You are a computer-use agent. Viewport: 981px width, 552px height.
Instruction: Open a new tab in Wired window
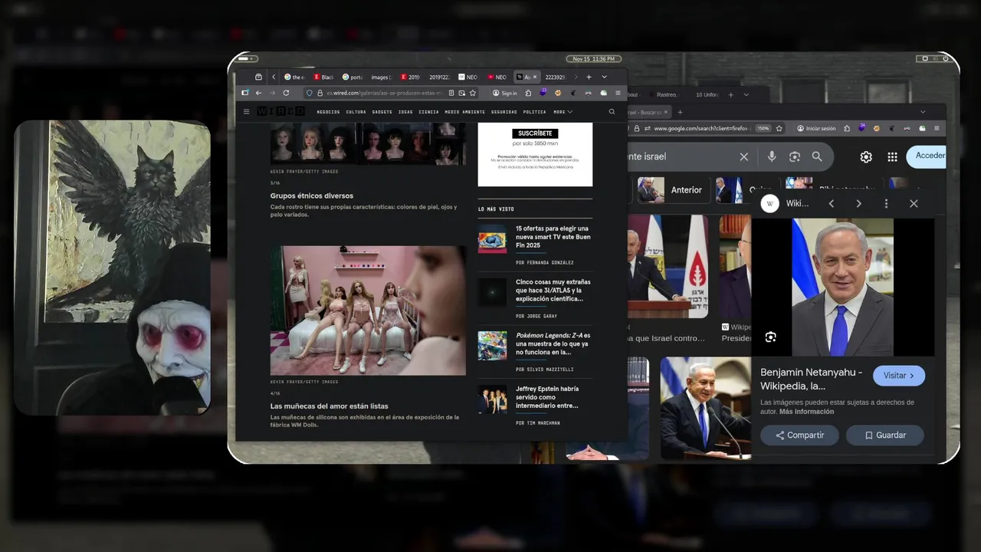(x=589, y=77)
